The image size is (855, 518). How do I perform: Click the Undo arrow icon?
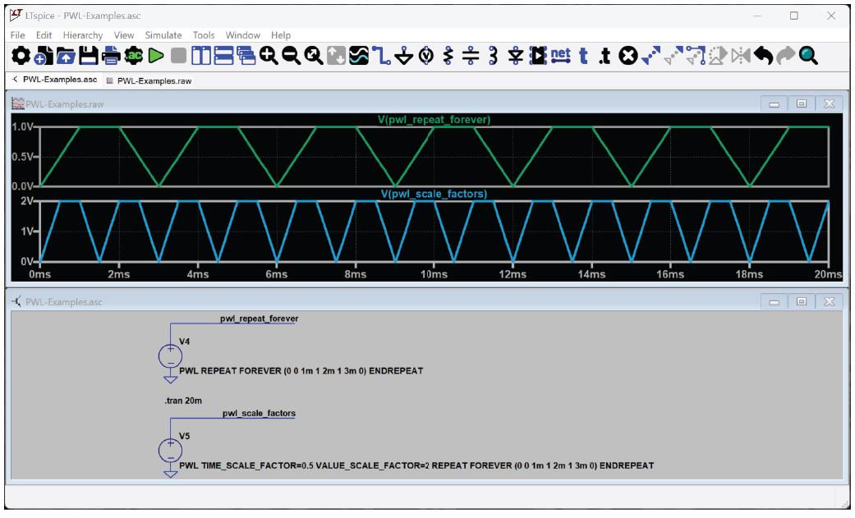(x=763, y=56)
